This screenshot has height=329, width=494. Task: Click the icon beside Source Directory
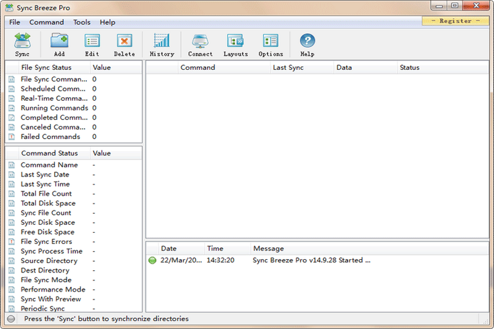12,261
